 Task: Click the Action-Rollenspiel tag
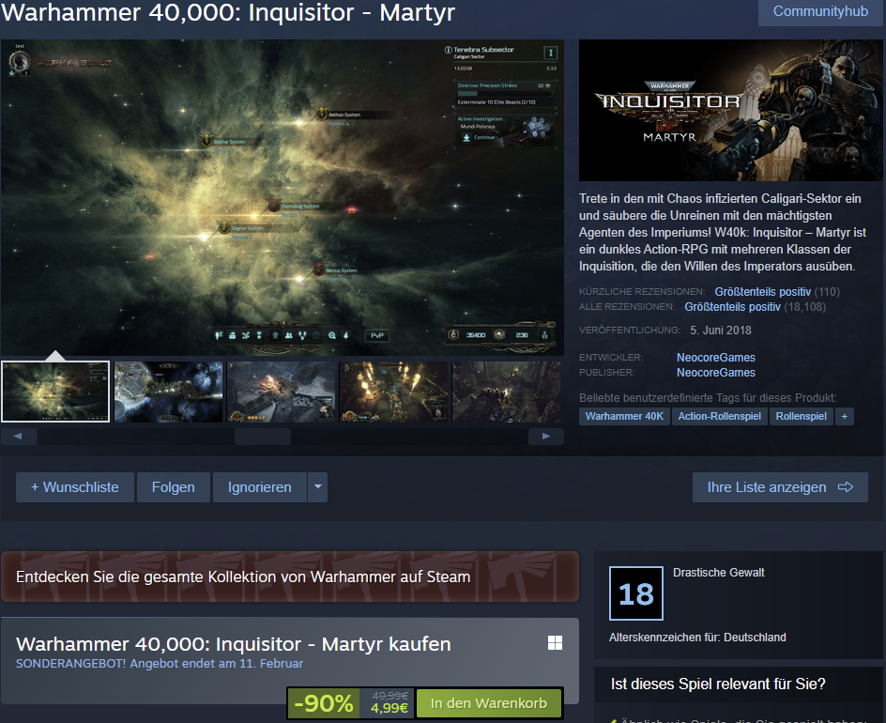719,416
